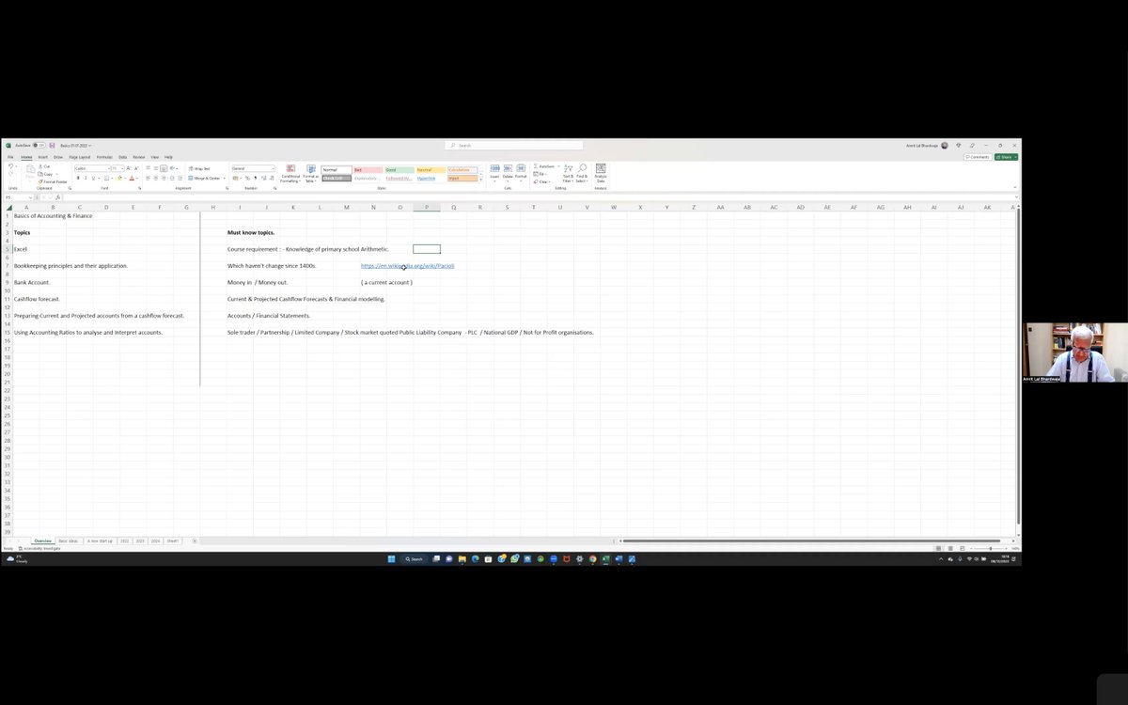Switch to the Formulas tab
Screen dimensions: 1128x705
(x=104, y=157)
